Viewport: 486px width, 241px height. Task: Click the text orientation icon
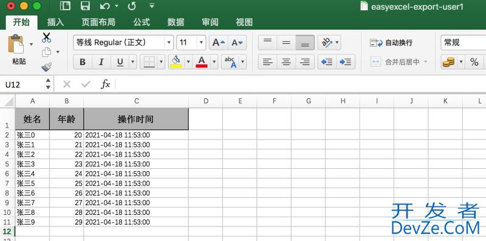(327, 42)
